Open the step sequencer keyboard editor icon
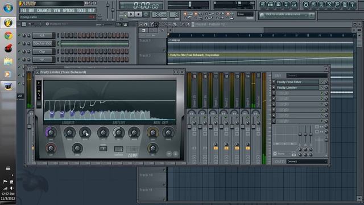Screen dimensions: 364x205 [125, 24]
